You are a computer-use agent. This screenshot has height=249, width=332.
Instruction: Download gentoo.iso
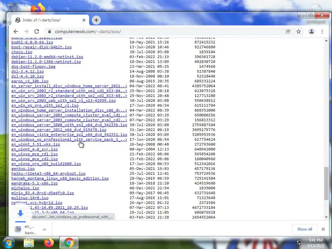click(x=23, y=169)
